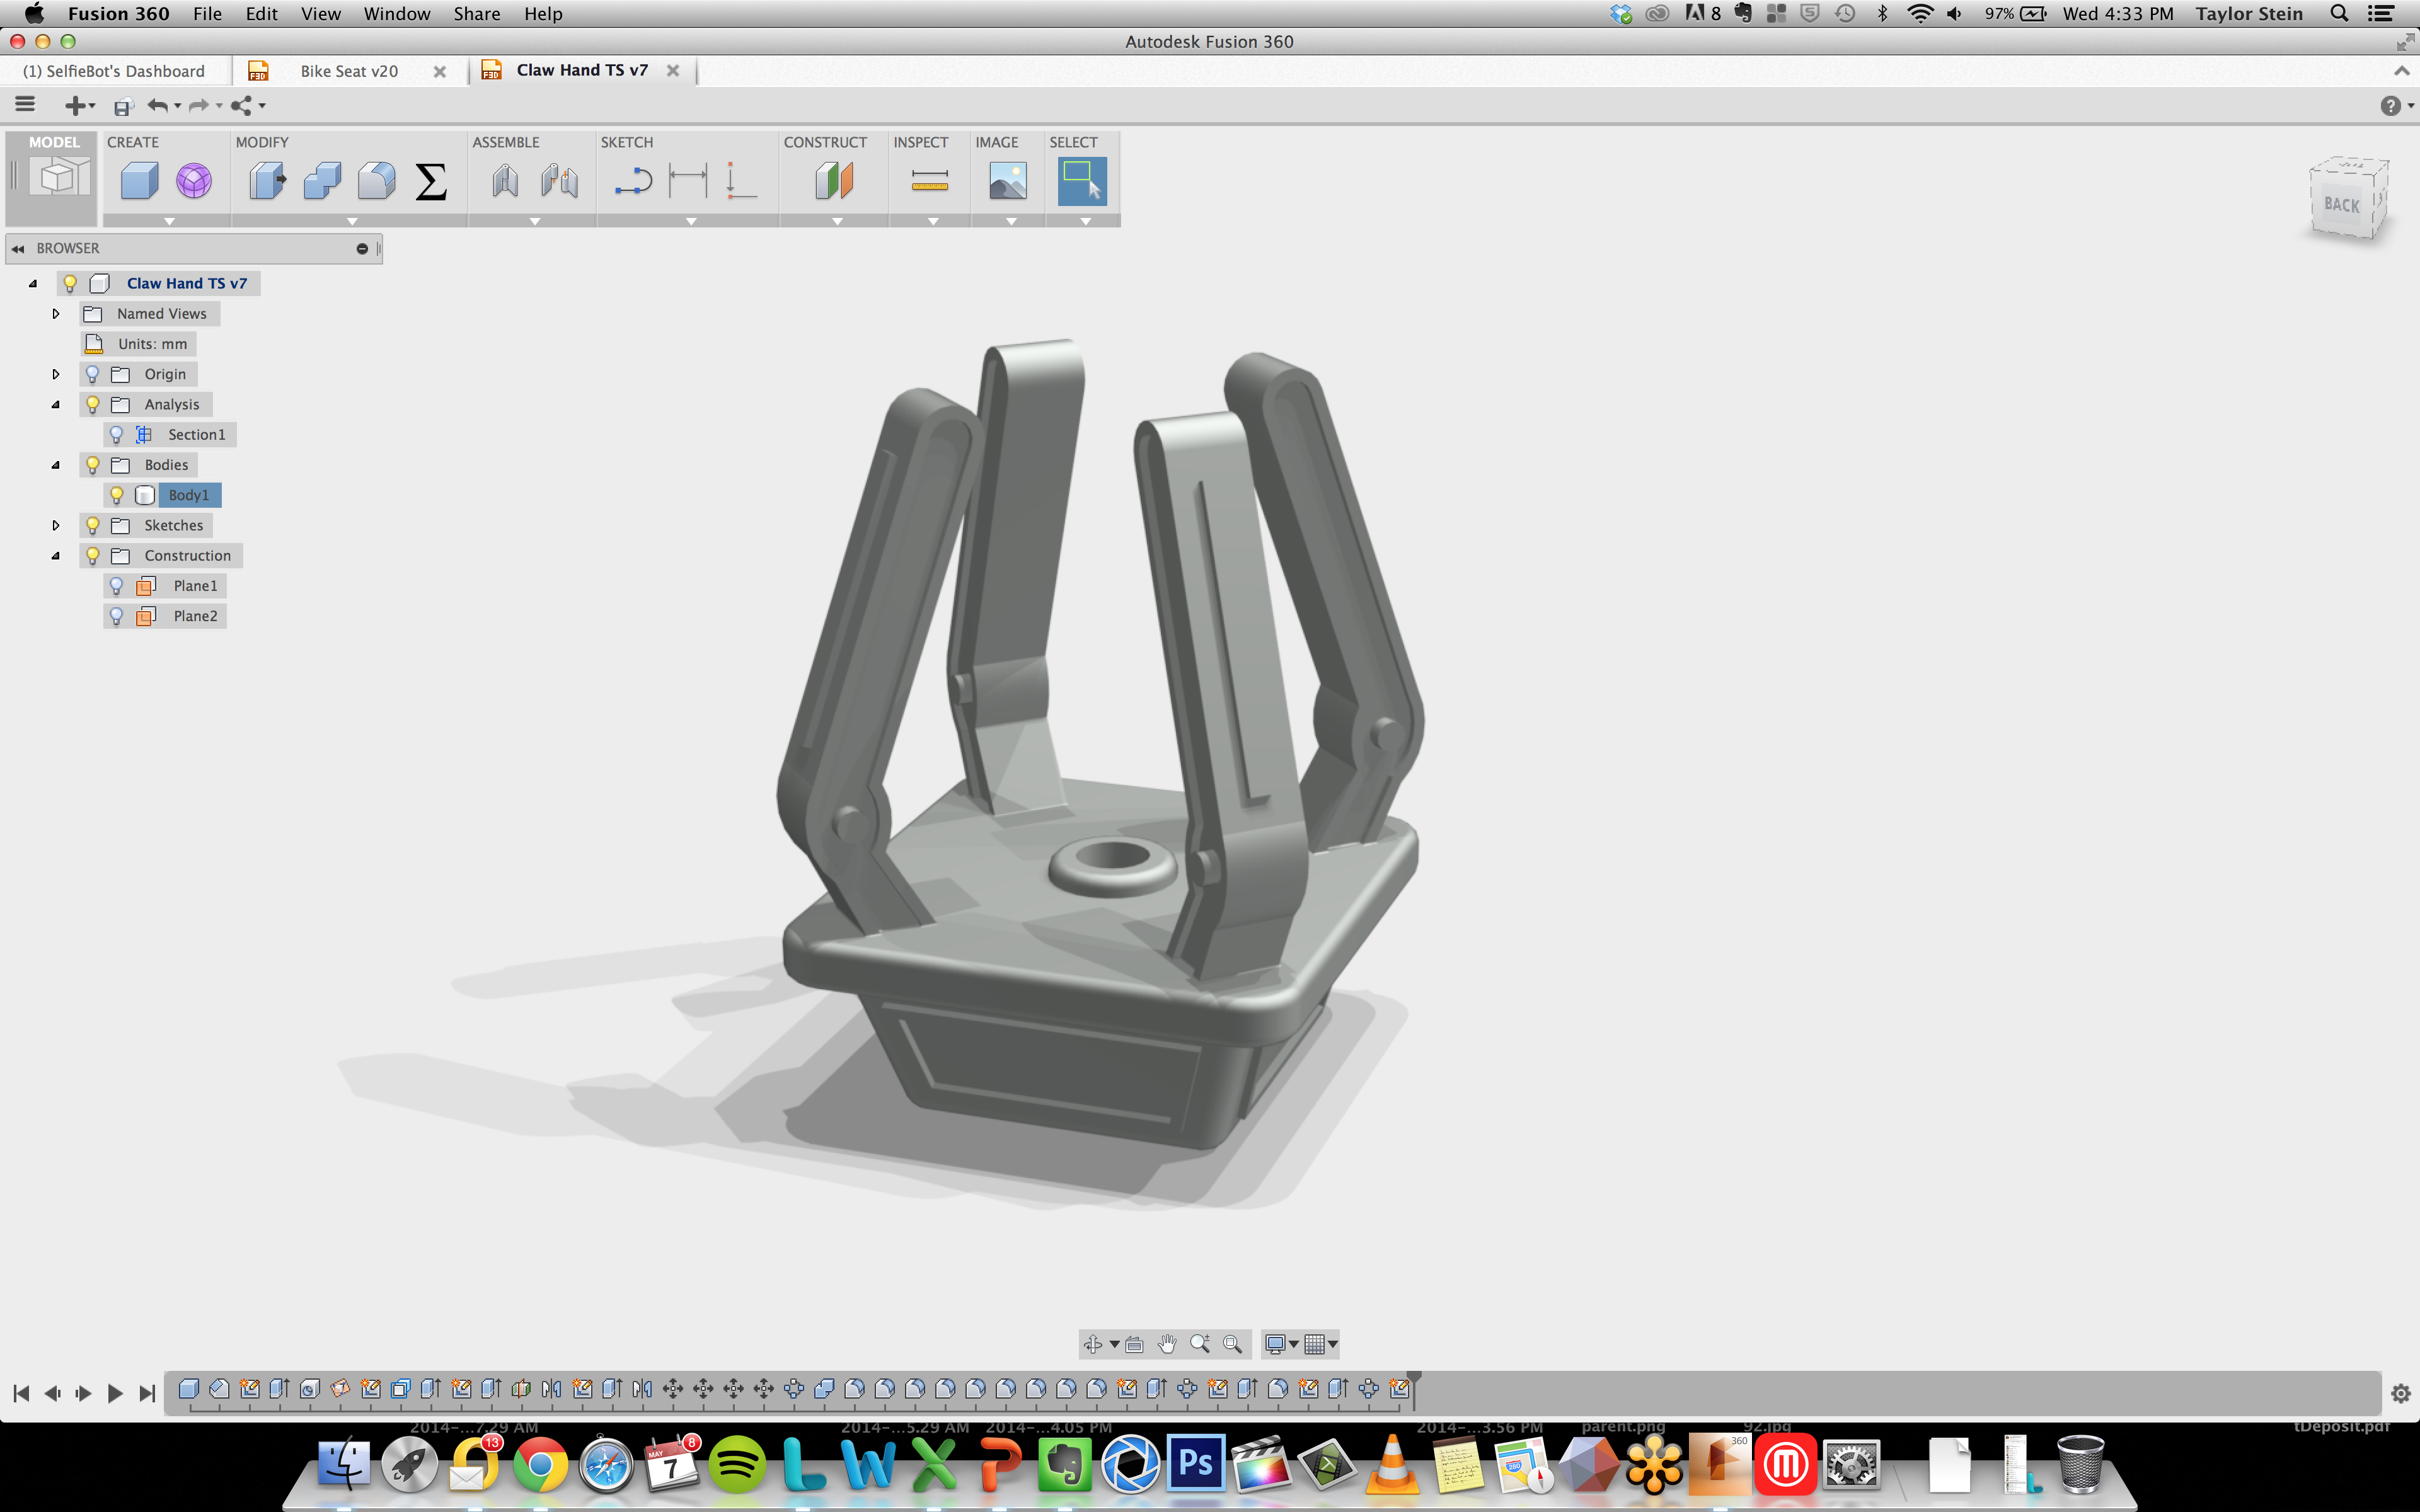2420x1512 pixels.
Task: Toggle visibility bulb for Claw Hand TS v7
Action: tap(70, 284)
